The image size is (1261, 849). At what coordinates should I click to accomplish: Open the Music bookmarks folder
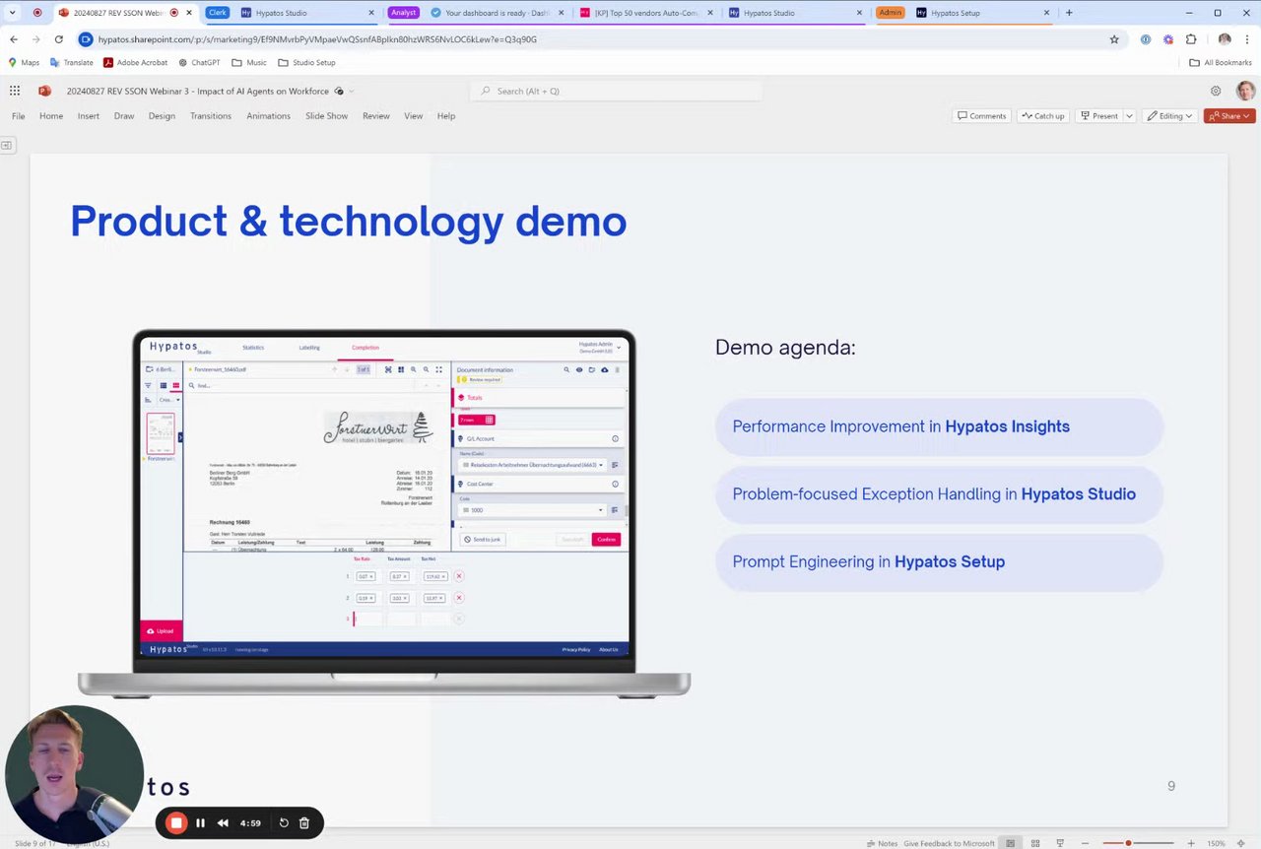coord(249,62)
